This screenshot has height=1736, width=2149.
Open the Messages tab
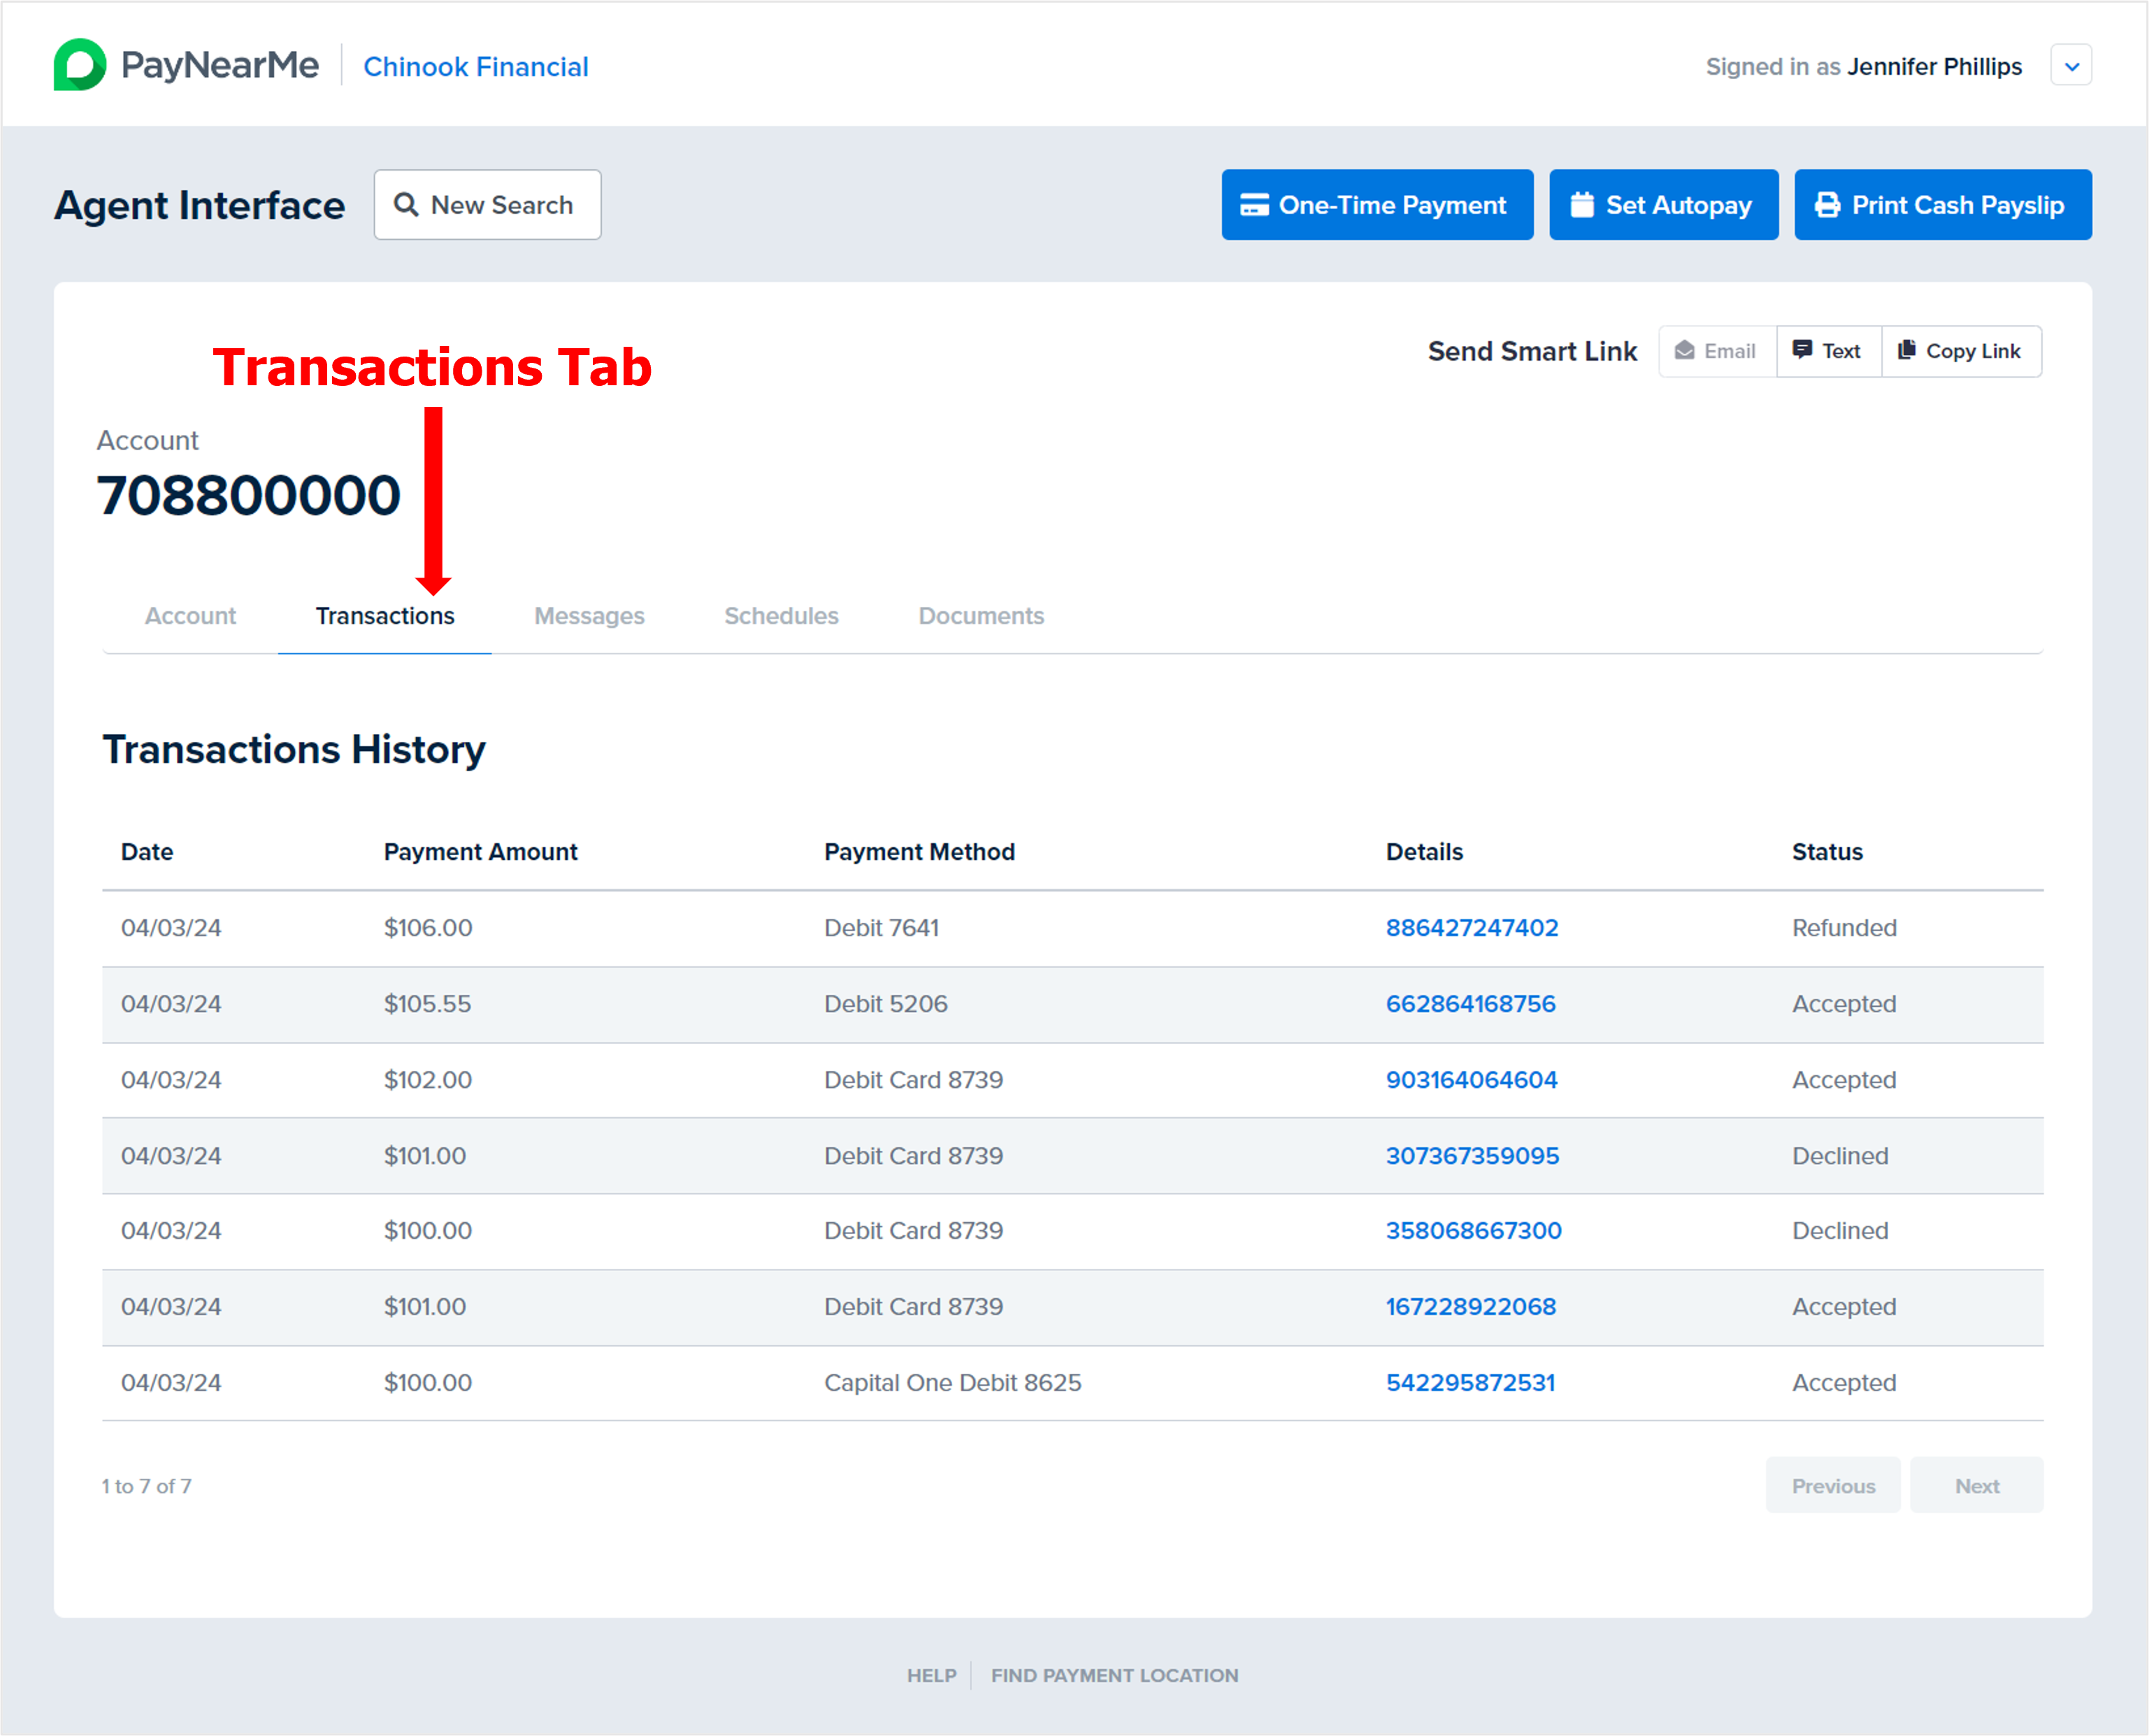point(589,616)
